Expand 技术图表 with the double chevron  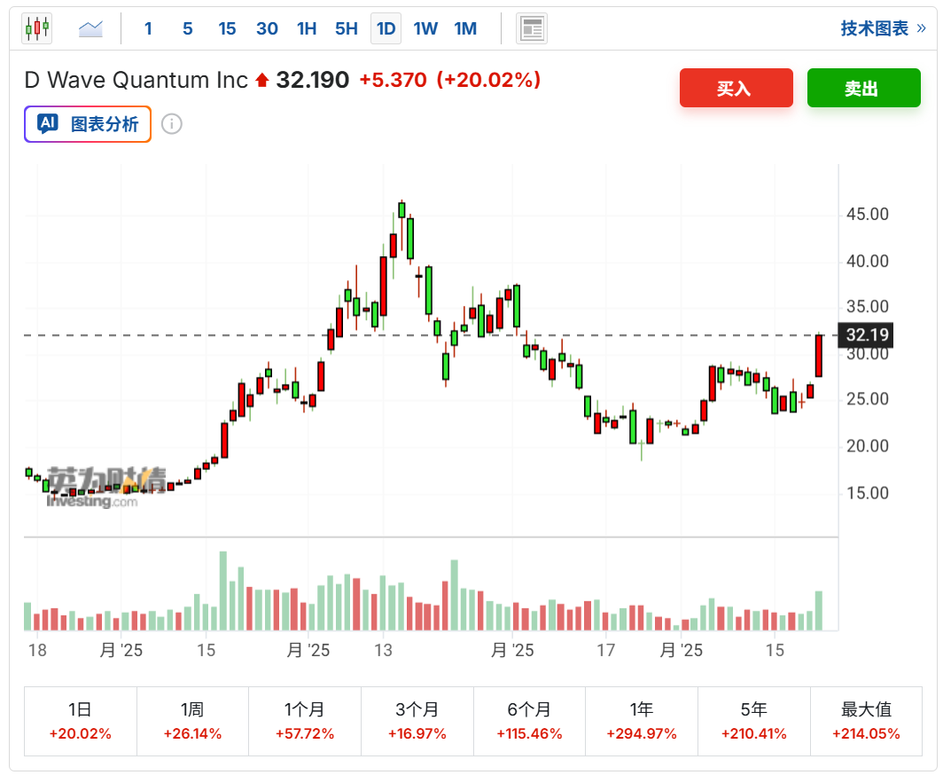click(921, 28)
